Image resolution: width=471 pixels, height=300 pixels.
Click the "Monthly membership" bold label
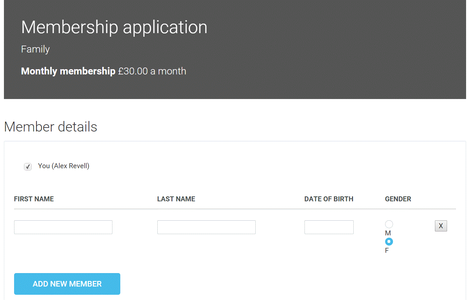[68, 71]
